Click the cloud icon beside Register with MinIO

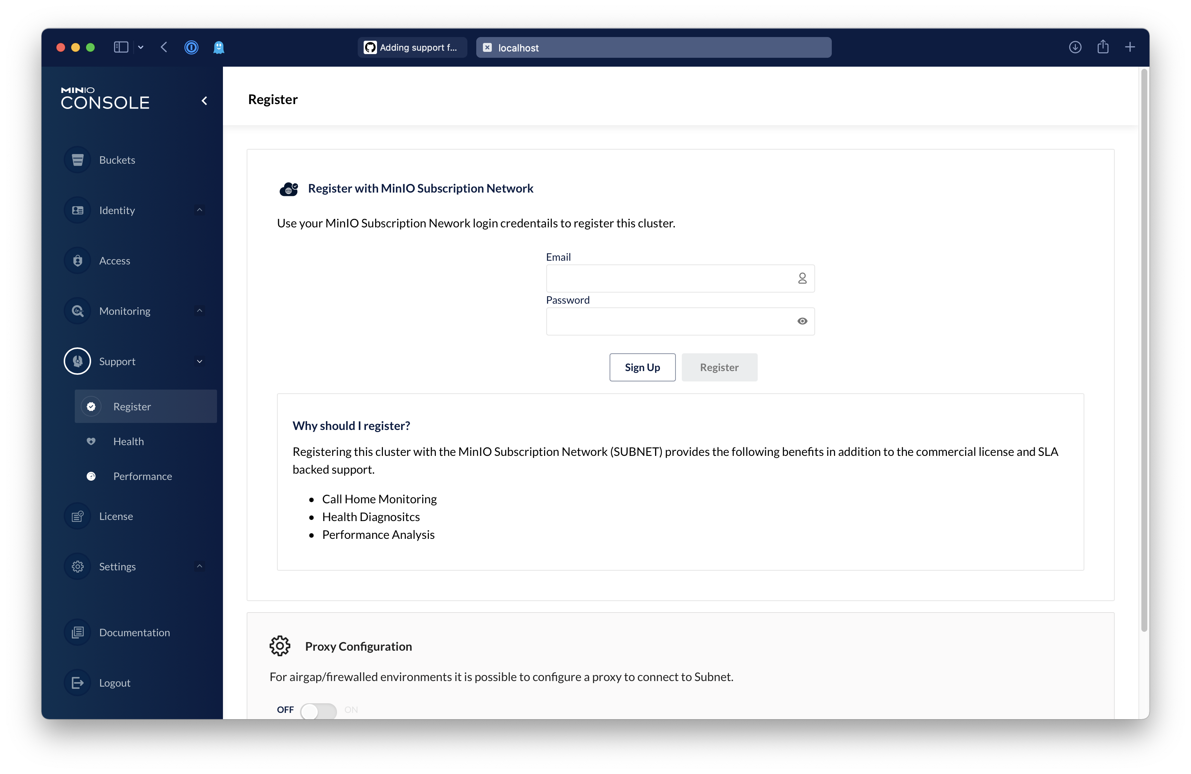pos(289,189)
